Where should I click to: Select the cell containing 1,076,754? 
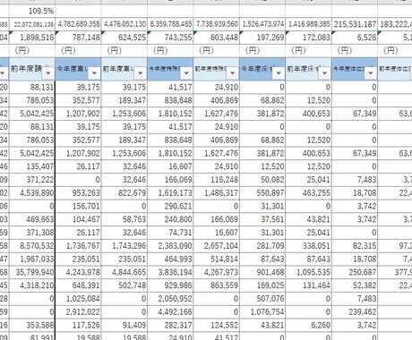click(262, 311)
